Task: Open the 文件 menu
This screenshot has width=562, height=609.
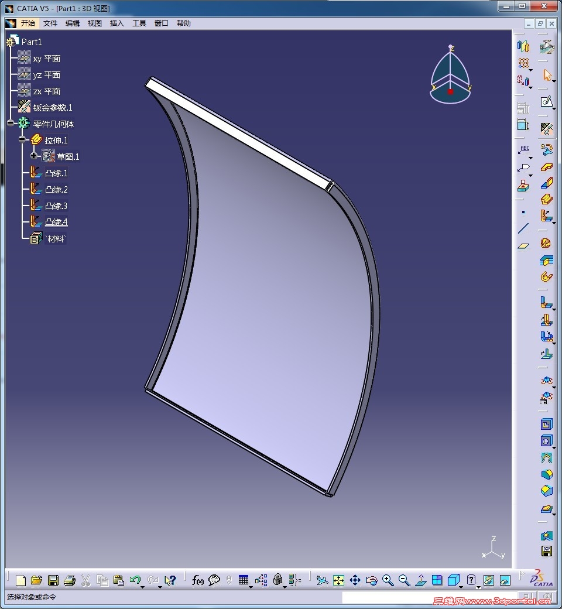Action: [x=50, y=23]
